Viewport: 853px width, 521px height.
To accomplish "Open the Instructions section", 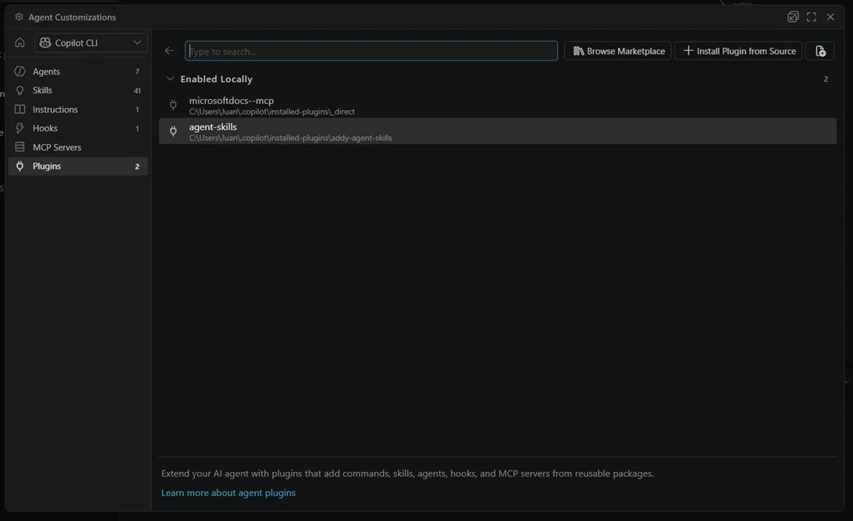I will click(x=78, y=109).
